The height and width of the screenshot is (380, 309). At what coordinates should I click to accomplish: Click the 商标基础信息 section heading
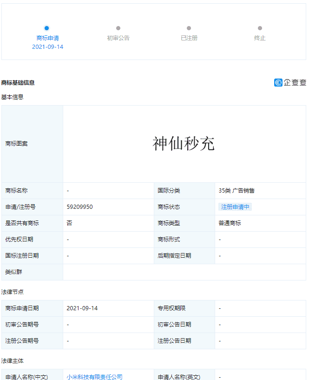(x=18, y=83)
